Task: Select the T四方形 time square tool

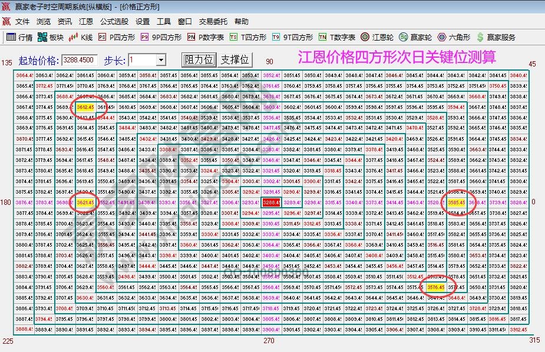Action: (x=246, y=36)
